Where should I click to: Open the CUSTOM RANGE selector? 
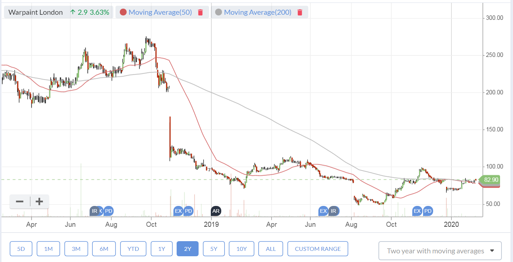tap(318, 249)
